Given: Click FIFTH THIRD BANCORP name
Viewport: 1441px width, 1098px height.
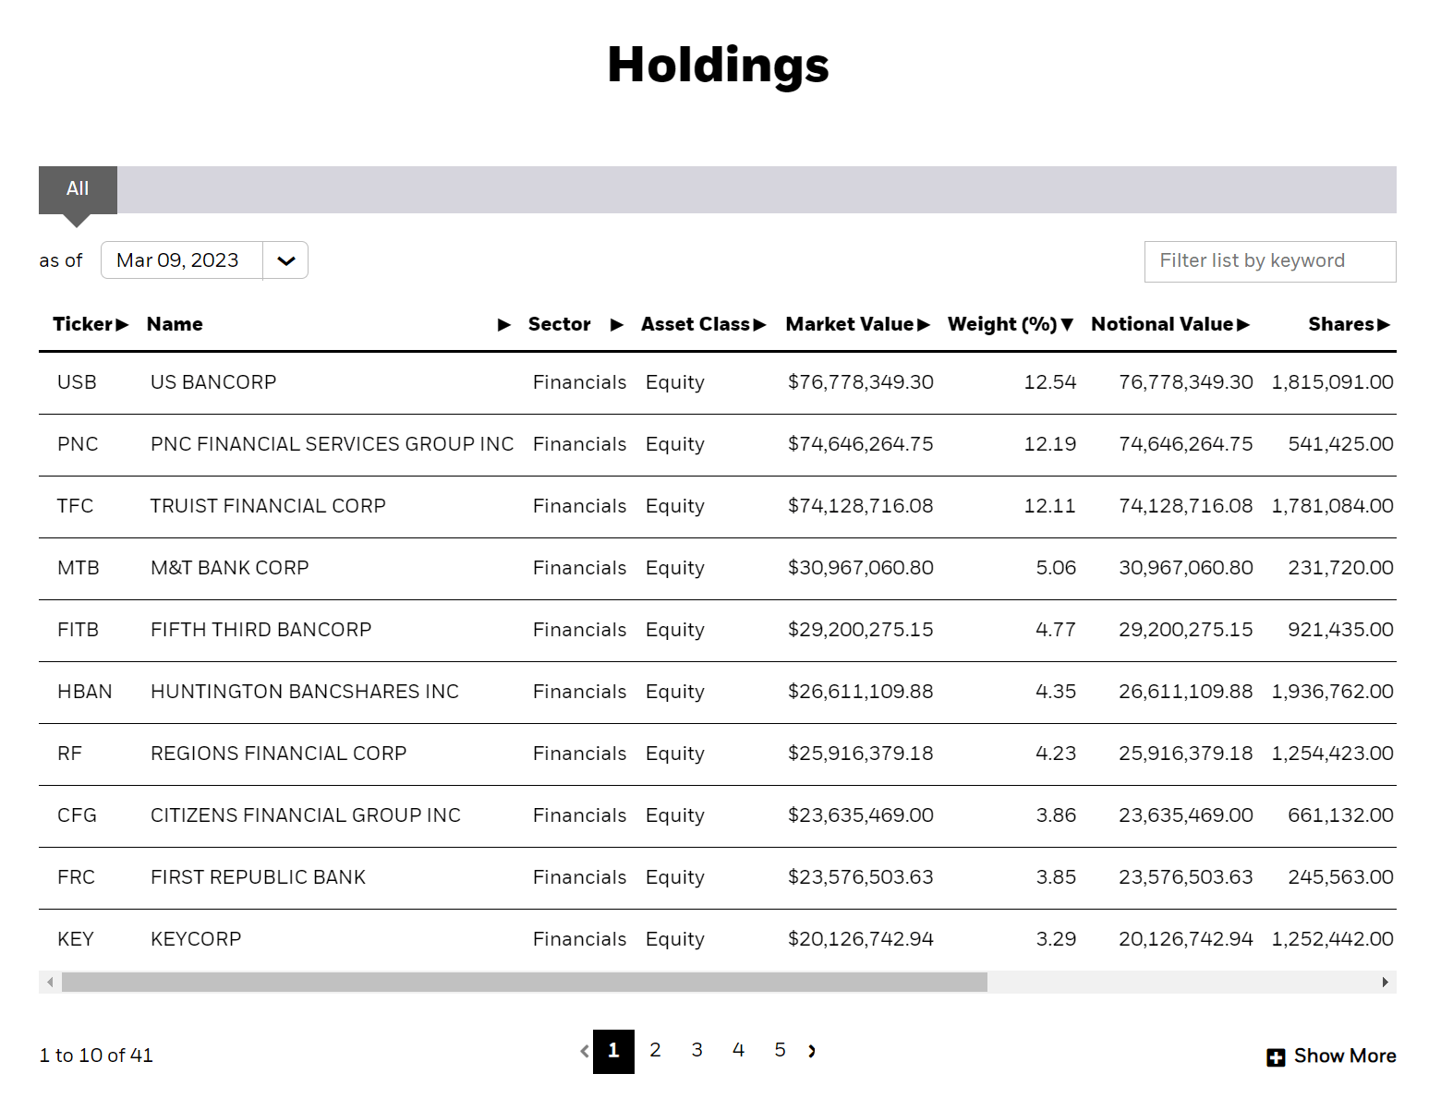Looking at the screenshot, I should point(261,630).
